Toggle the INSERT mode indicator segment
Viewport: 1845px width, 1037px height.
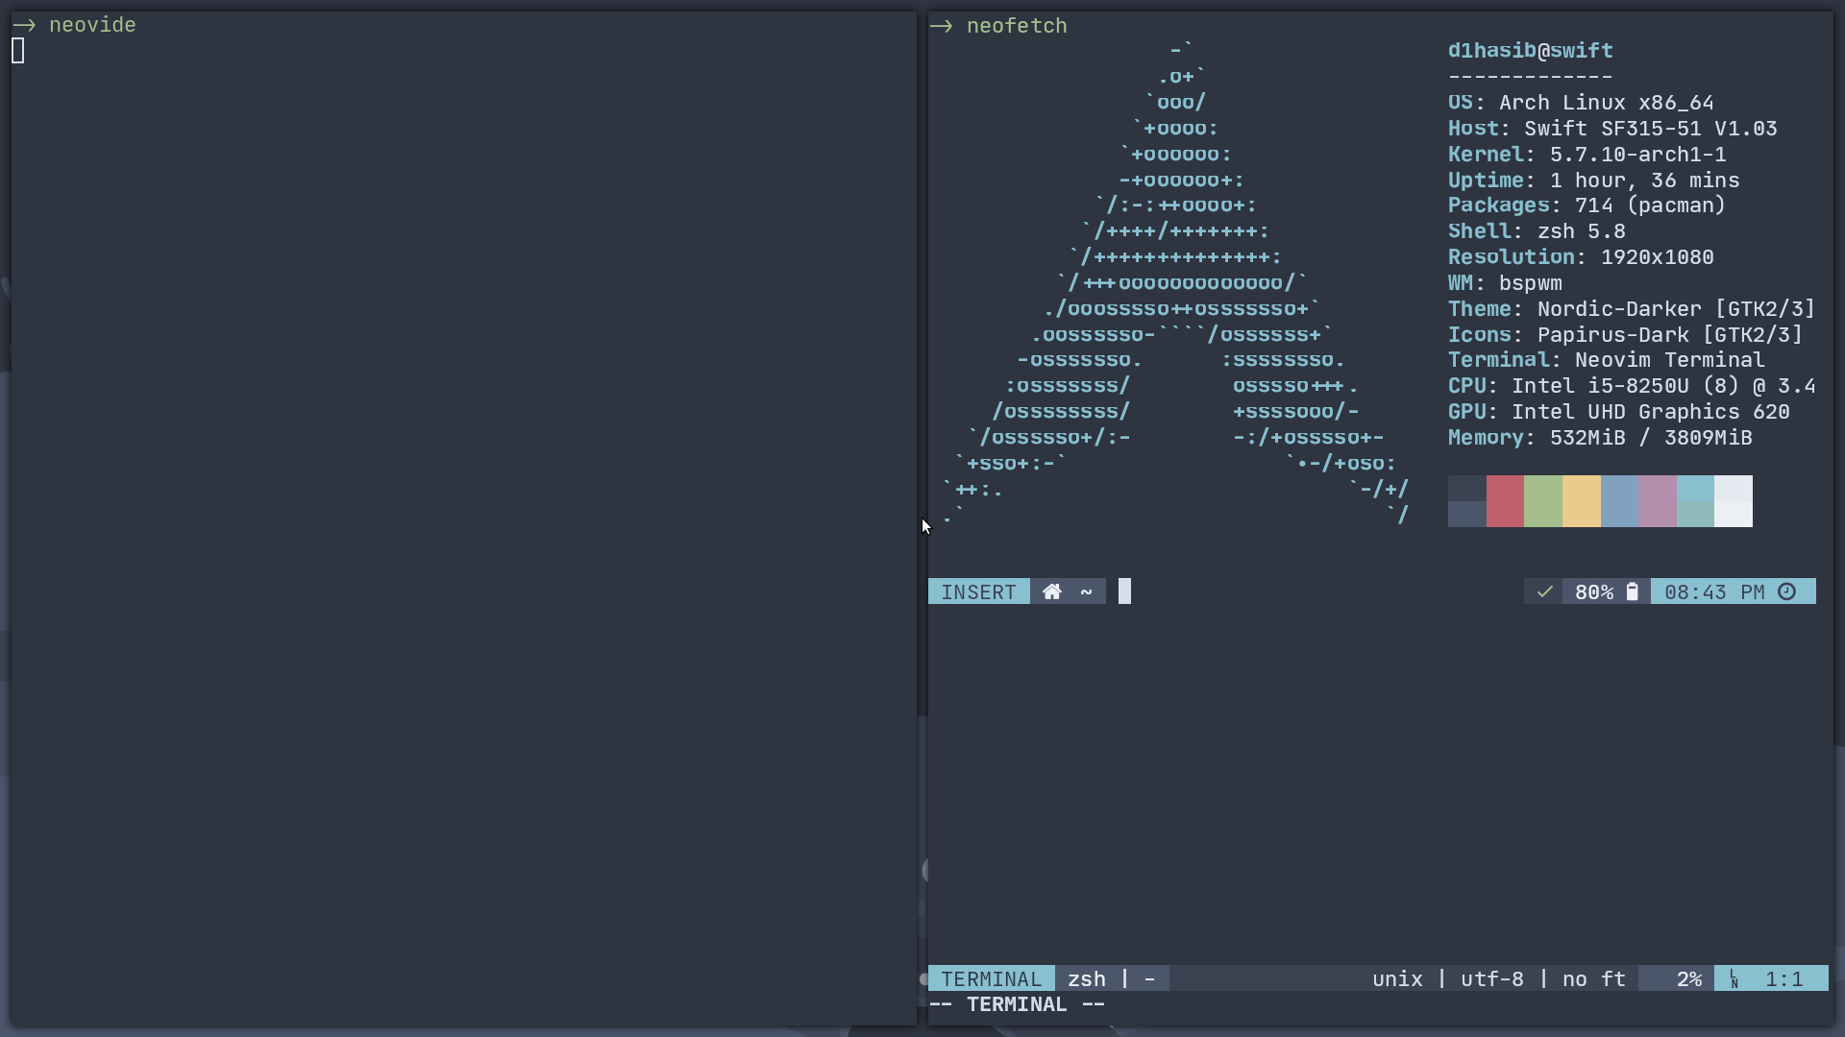[x=978, y=591]
